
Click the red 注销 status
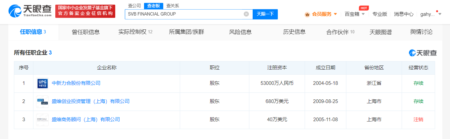[419, 120]
